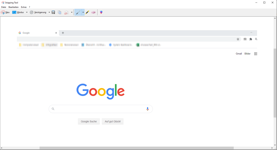Save the snip with the Speichern icon
Viewport: 277px width, 150px height.
(x=53, y=12)
